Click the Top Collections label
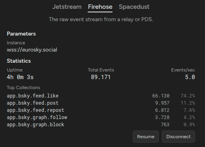The height and width of the screenshot is (147, 205). click(24, 87)
